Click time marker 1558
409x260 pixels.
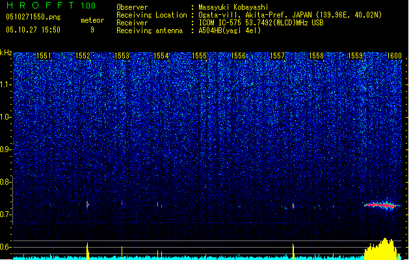pyautogui.click(x=317, y=56)
